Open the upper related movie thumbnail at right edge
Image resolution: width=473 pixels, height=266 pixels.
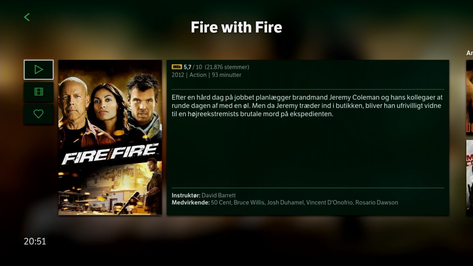469,97
